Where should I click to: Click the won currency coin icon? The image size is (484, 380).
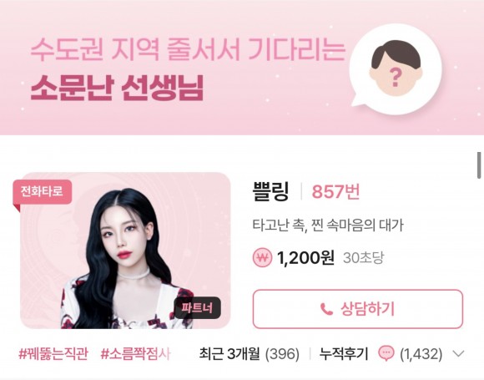(x=262, y=258)
